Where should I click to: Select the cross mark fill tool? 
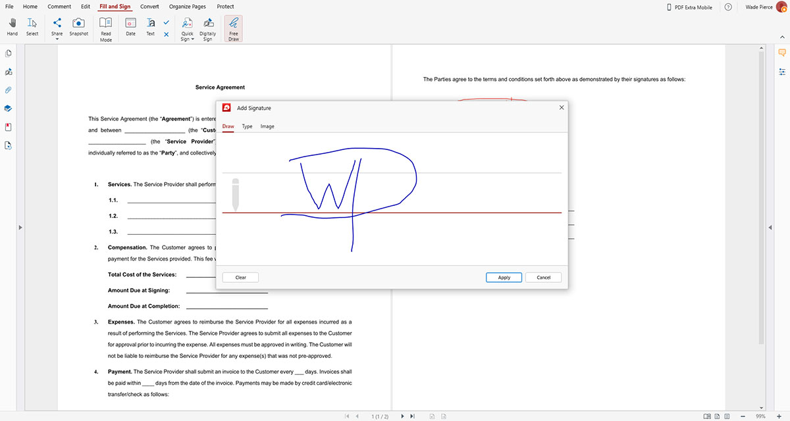point(166,34)
